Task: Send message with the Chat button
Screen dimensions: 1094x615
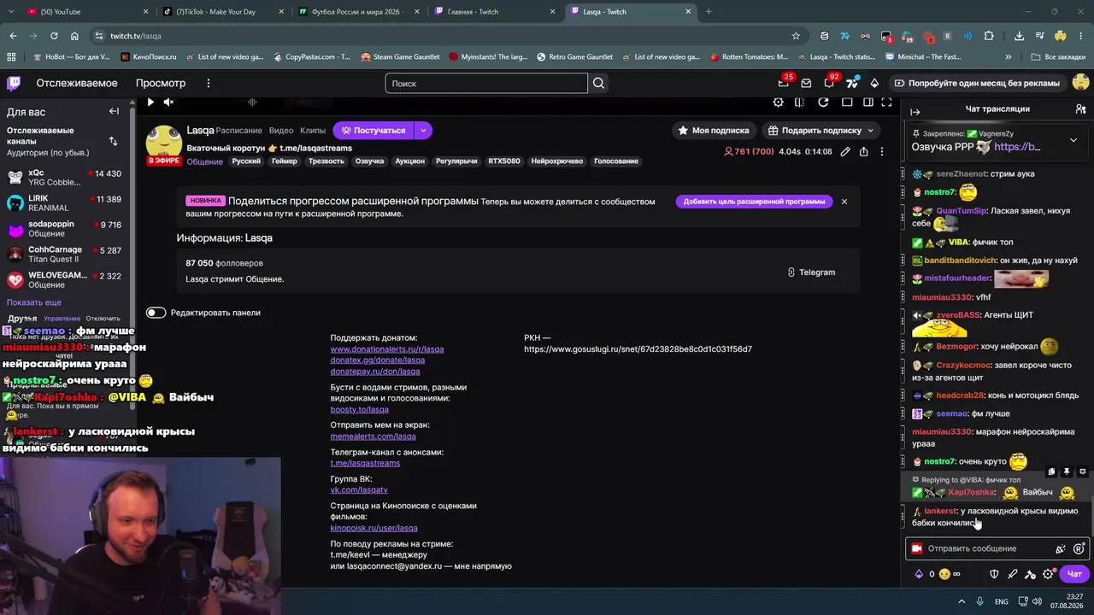Action: (x=1074, y=574)
